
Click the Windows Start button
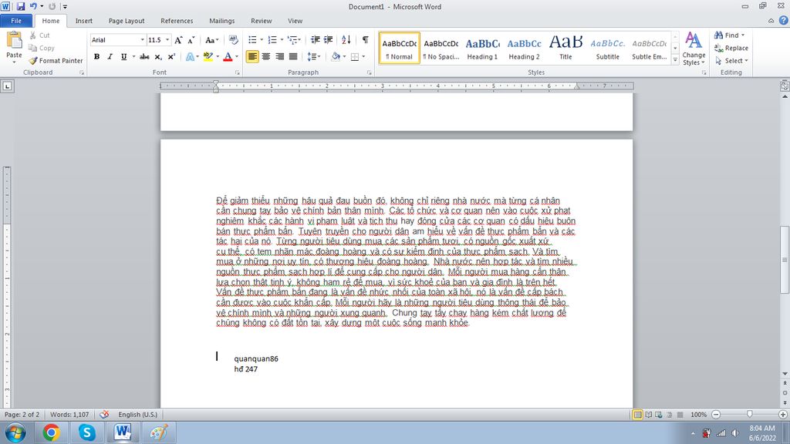(15, 432)
